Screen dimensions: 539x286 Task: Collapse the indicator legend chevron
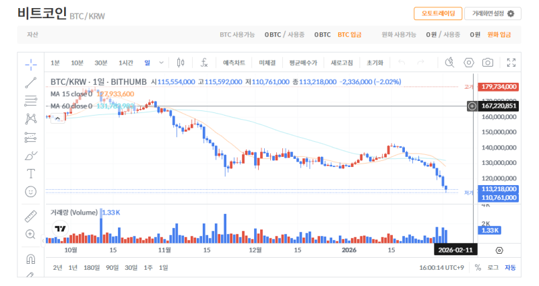(58, 118)
